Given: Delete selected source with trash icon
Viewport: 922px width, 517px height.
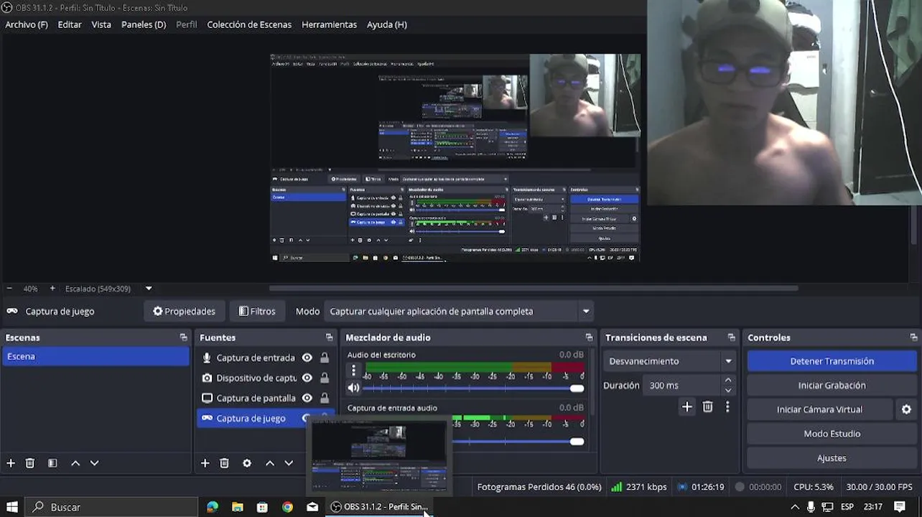Looking at the screenshot, I should (x=224, y=463).
